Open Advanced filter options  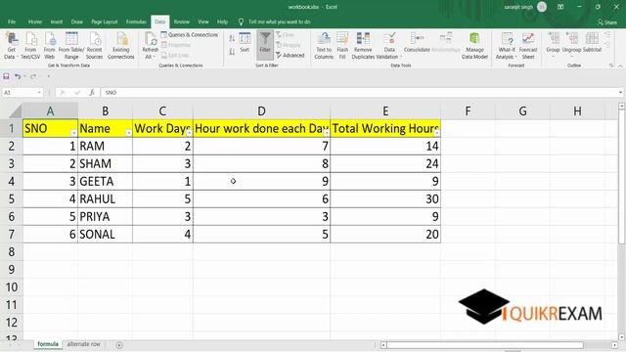(x=291, y=56)
